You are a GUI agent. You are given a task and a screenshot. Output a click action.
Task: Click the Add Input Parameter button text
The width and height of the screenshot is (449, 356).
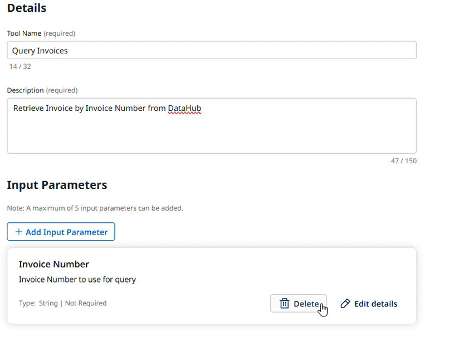(x=66, y=232)
